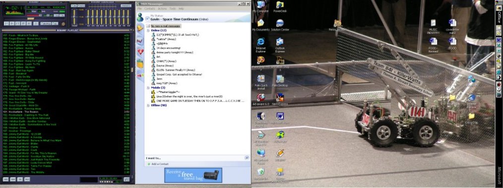This screenshot has height=188, width=503.
Task: Open the equalizer PRESETS menu
Action: [x=126, y=6]
